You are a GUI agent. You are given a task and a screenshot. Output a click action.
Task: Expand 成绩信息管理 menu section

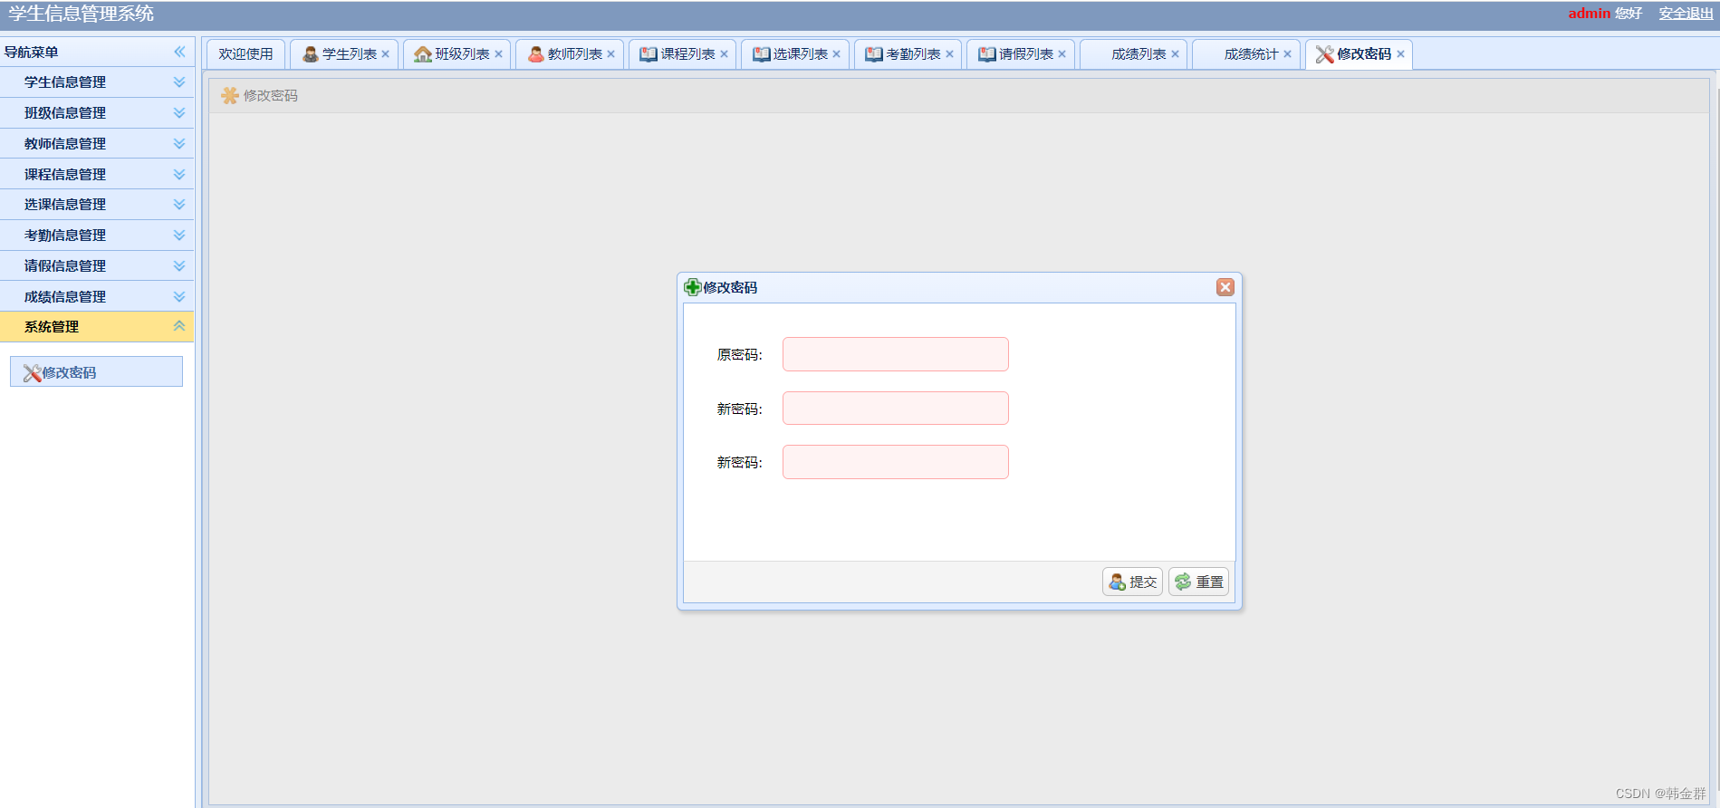point(179,296)
